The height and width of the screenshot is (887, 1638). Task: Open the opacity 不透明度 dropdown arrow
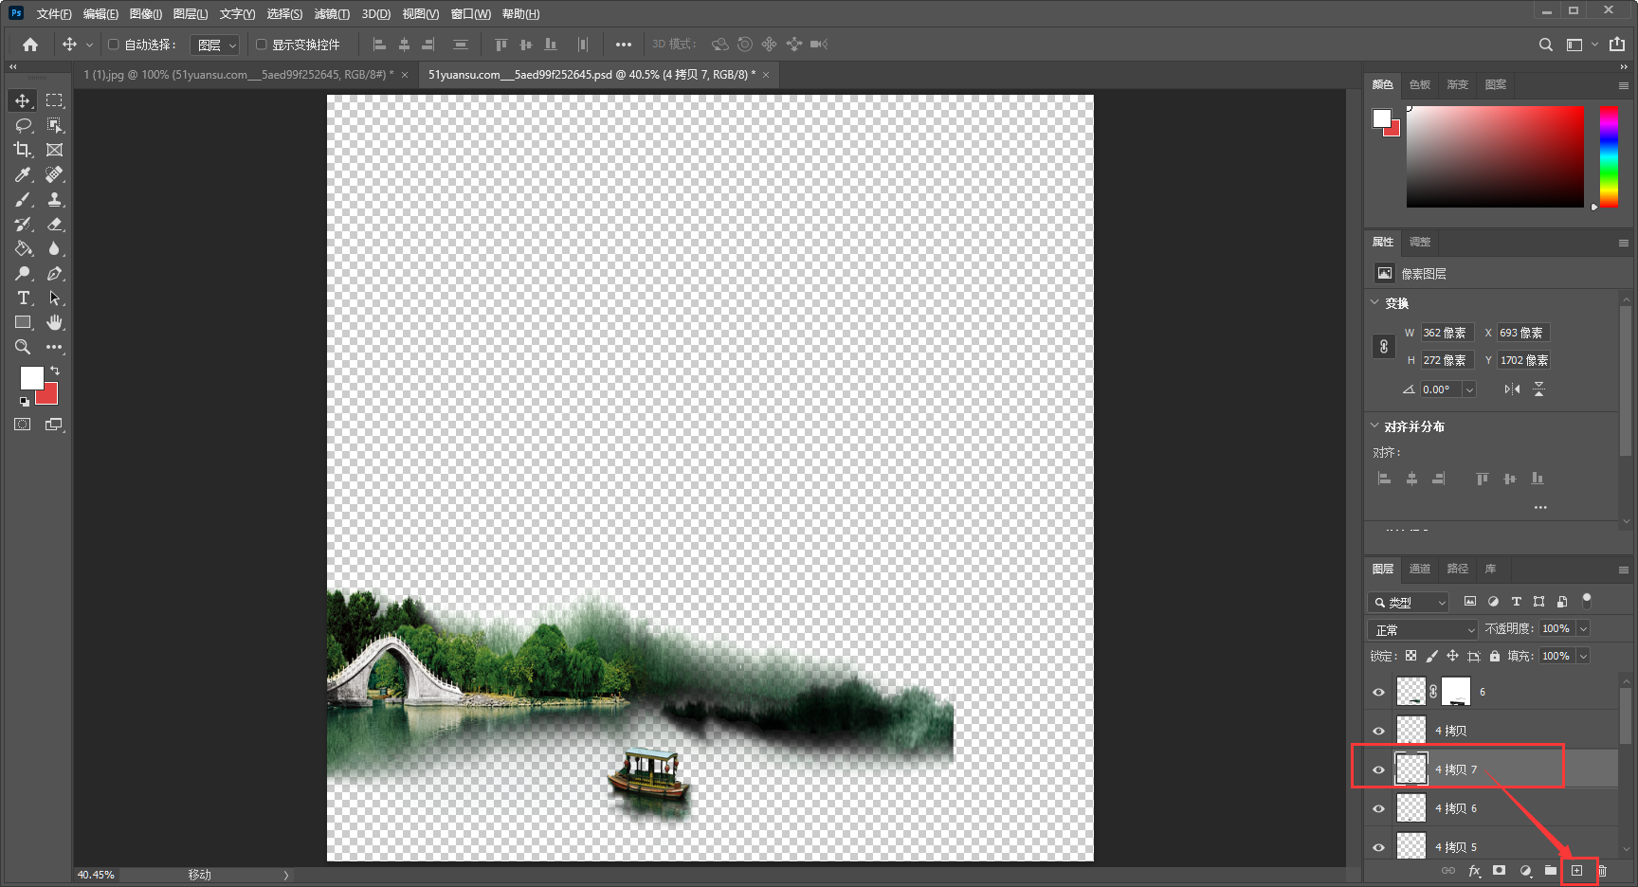pos(1583,629)
